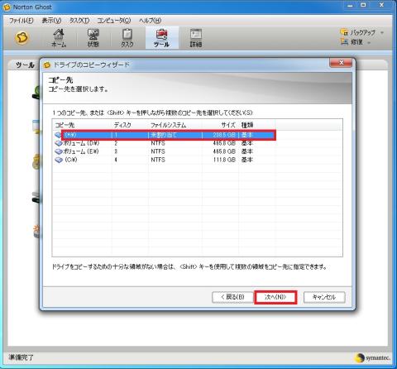Viewport: 397px width, 369px height.
Task: Click キャンセル to cancel the wizard
Action: pyautogui.click(x=324, y=297)
